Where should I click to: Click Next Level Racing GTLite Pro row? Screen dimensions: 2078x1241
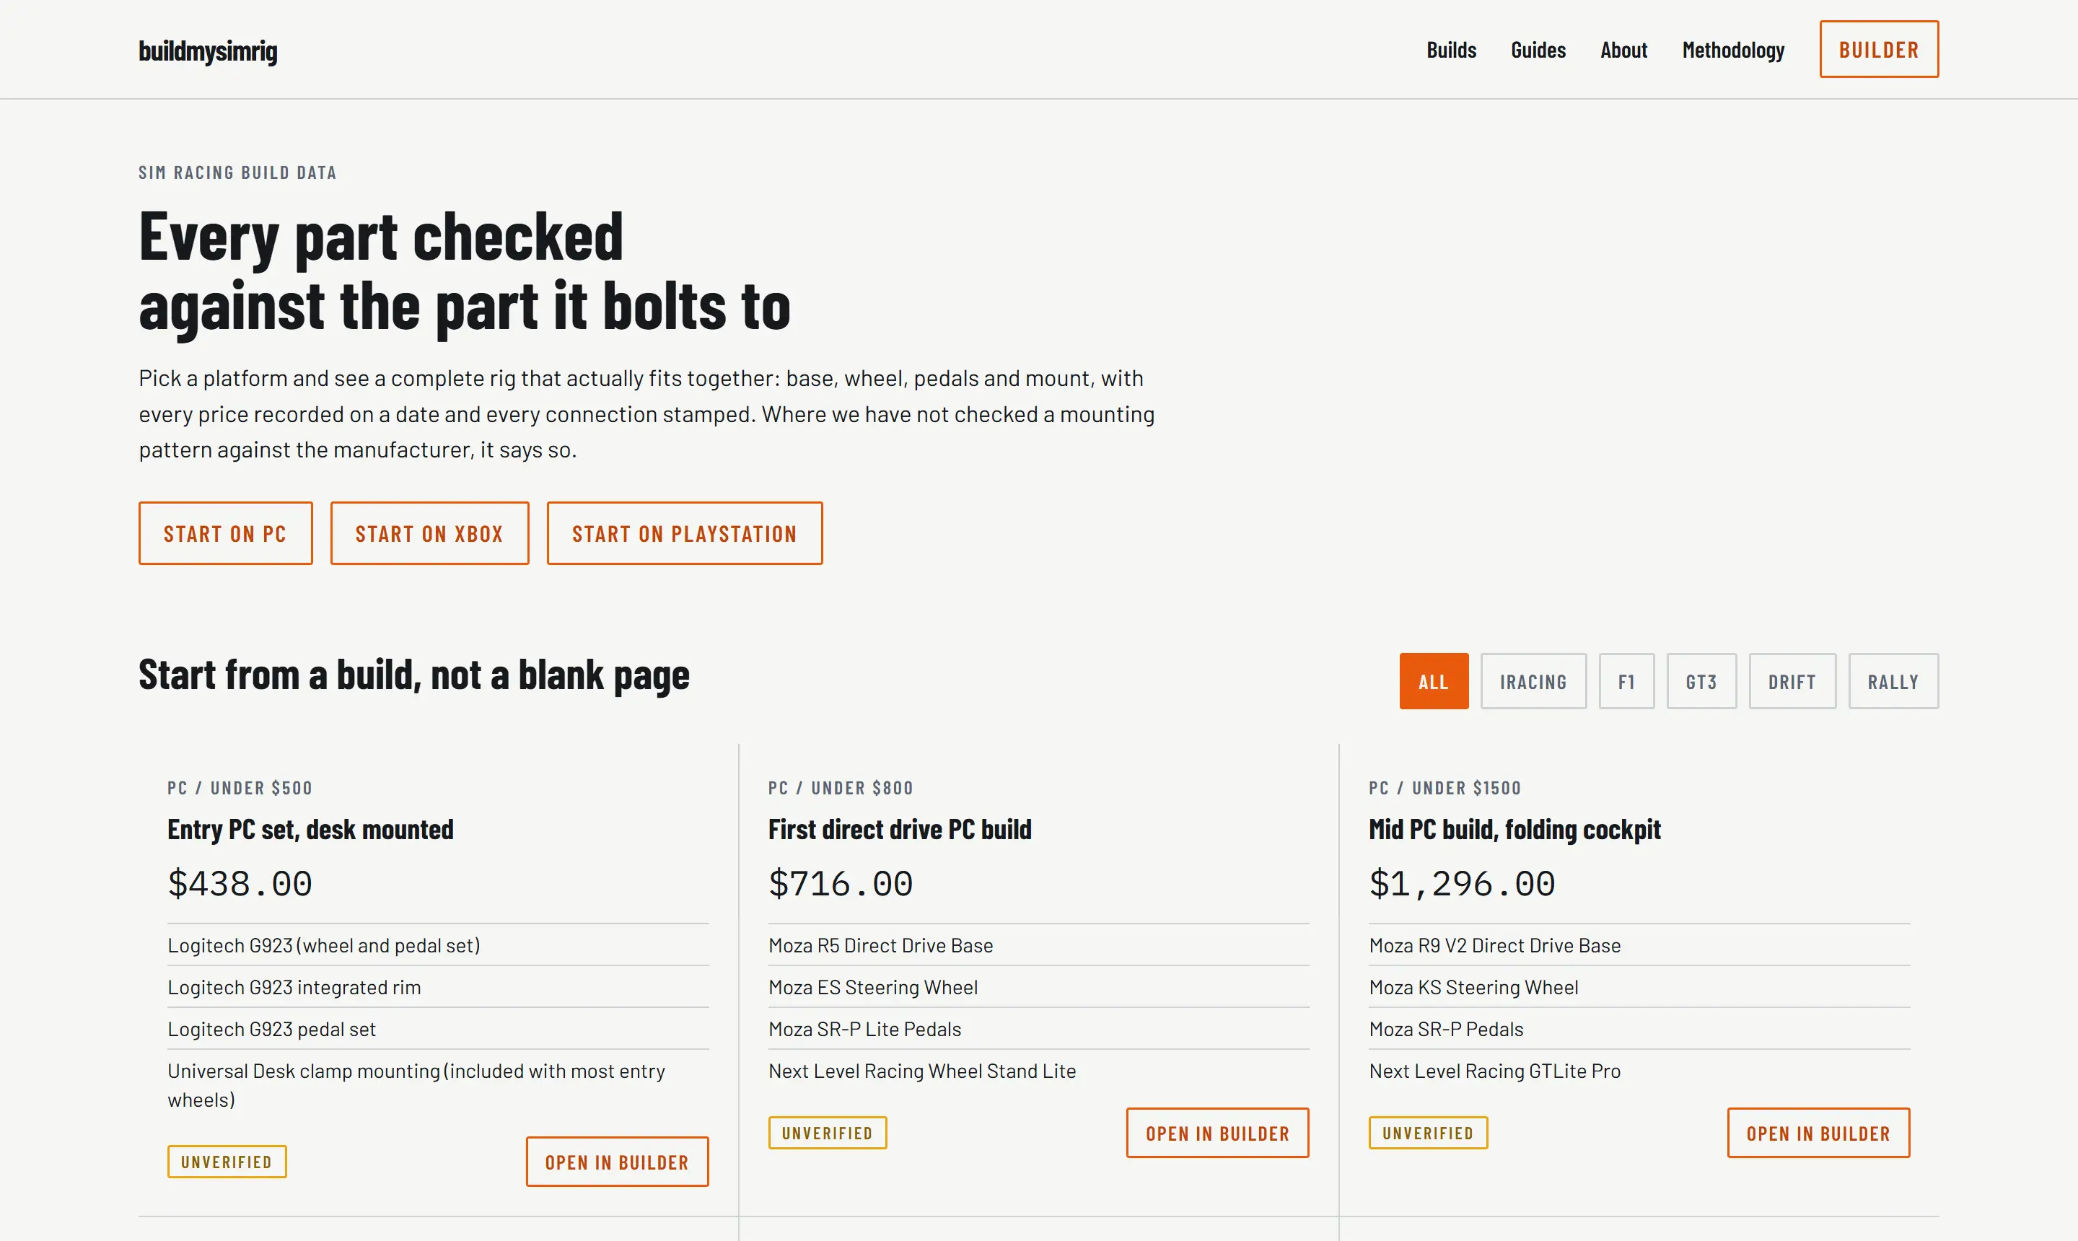(x=1639, y=1071)
